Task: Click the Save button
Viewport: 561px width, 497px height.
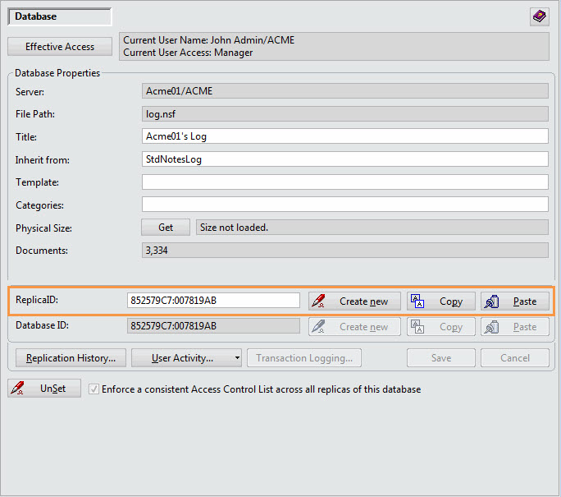Action: click(x=440, y=358)
